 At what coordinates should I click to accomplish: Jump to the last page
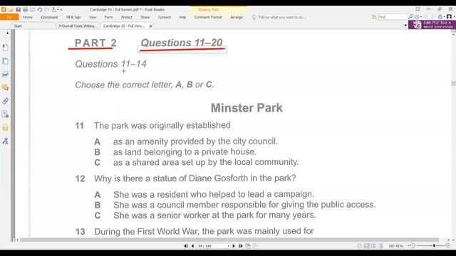[241, 246]
